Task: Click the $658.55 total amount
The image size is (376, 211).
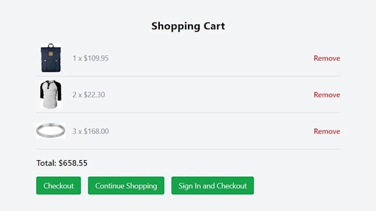Action: (73, 163)
